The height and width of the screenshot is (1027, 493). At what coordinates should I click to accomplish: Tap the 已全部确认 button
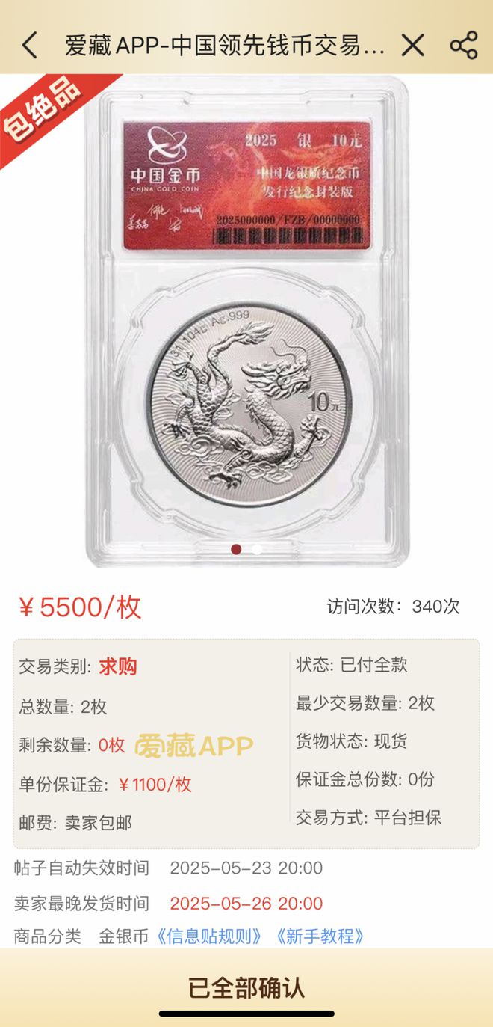coord(246,987)
